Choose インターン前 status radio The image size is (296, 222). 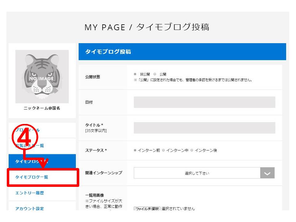click(135, 150)
